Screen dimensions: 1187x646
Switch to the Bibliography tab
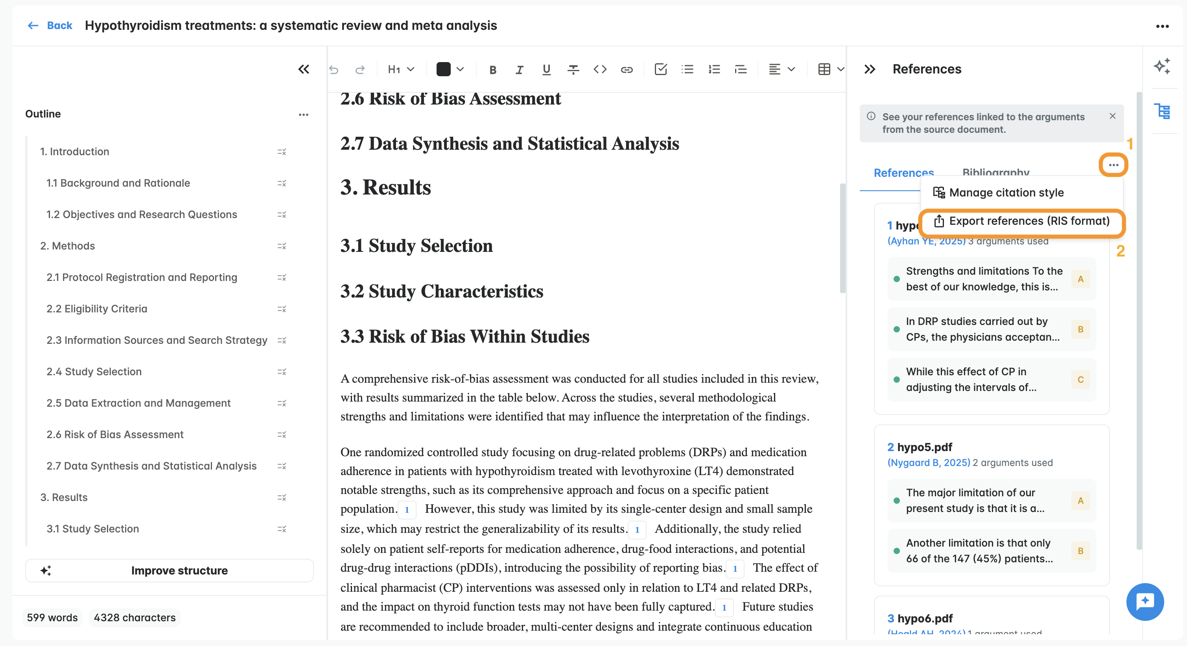click(996, 172)
